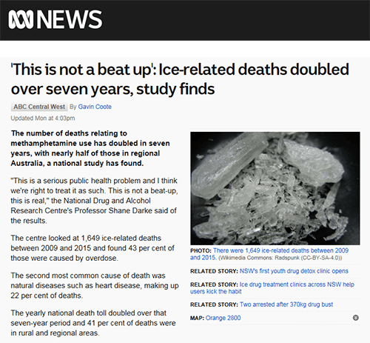Open Two arrested after 370kg drug bust story
Screen dimensions: 370x343
click(x=286, y=304)
